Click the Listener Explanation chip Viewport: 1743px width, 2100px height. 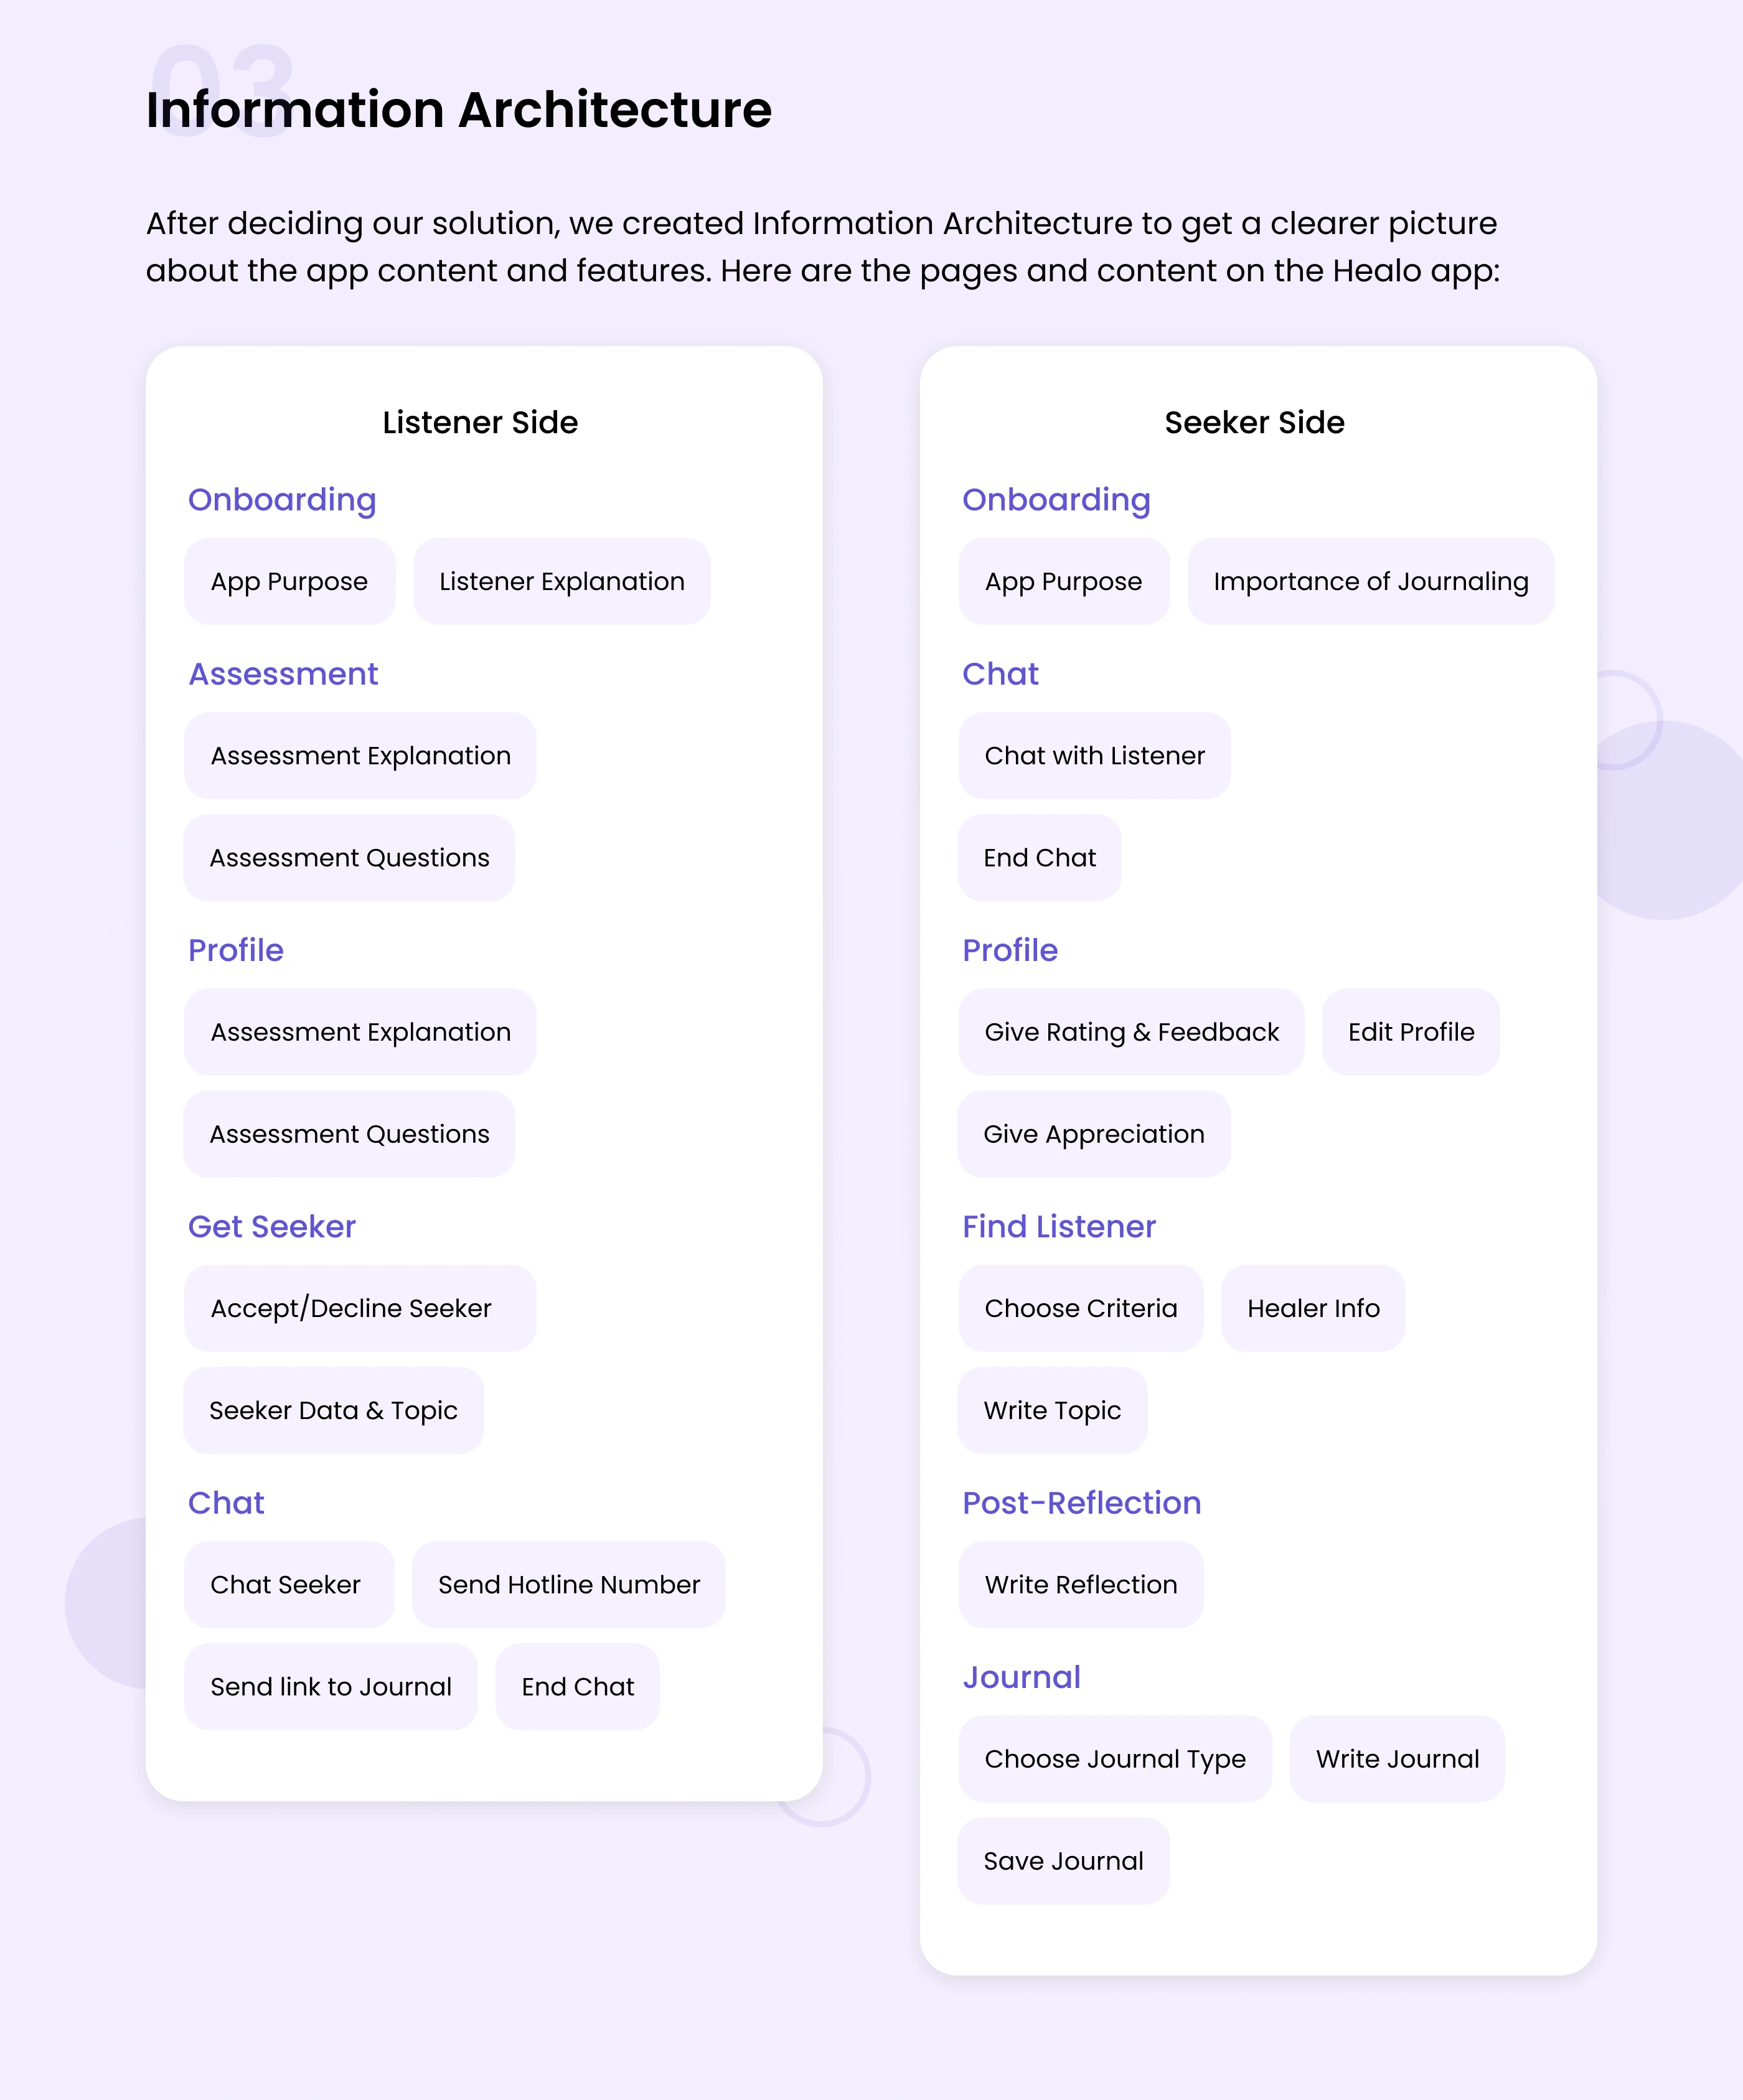coord(561,582)
